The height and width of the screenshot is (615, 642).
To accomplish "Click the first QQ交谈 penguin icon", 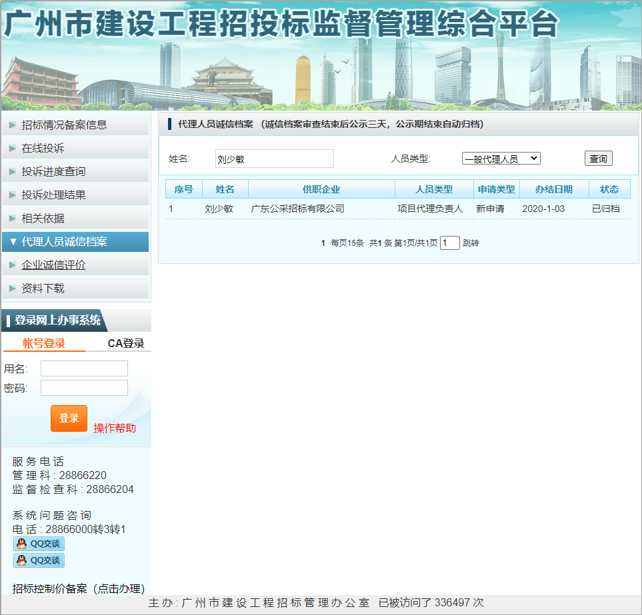I will click(x=22, y=544).
